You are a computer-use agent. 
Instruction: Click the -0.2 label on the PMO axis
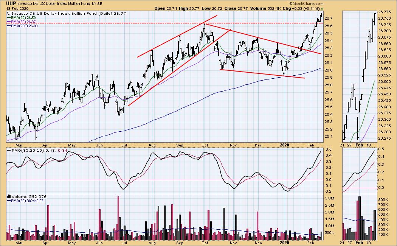pos(328,192)
